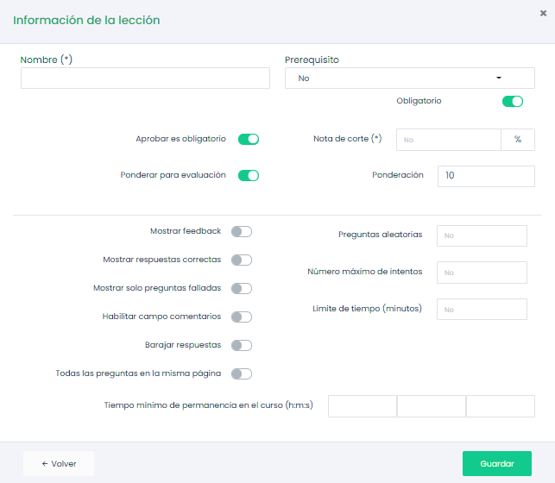Enable Todas las preguntas en misma página

point(242,373)
